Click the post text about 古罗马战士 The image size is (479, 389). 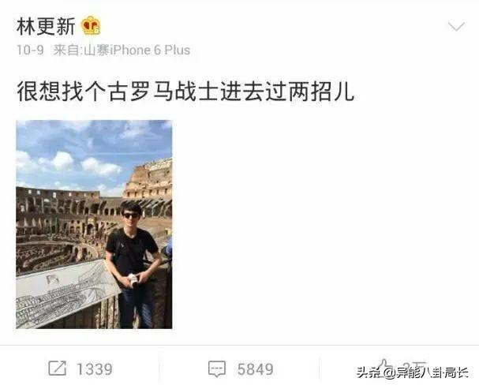(185, 92)
